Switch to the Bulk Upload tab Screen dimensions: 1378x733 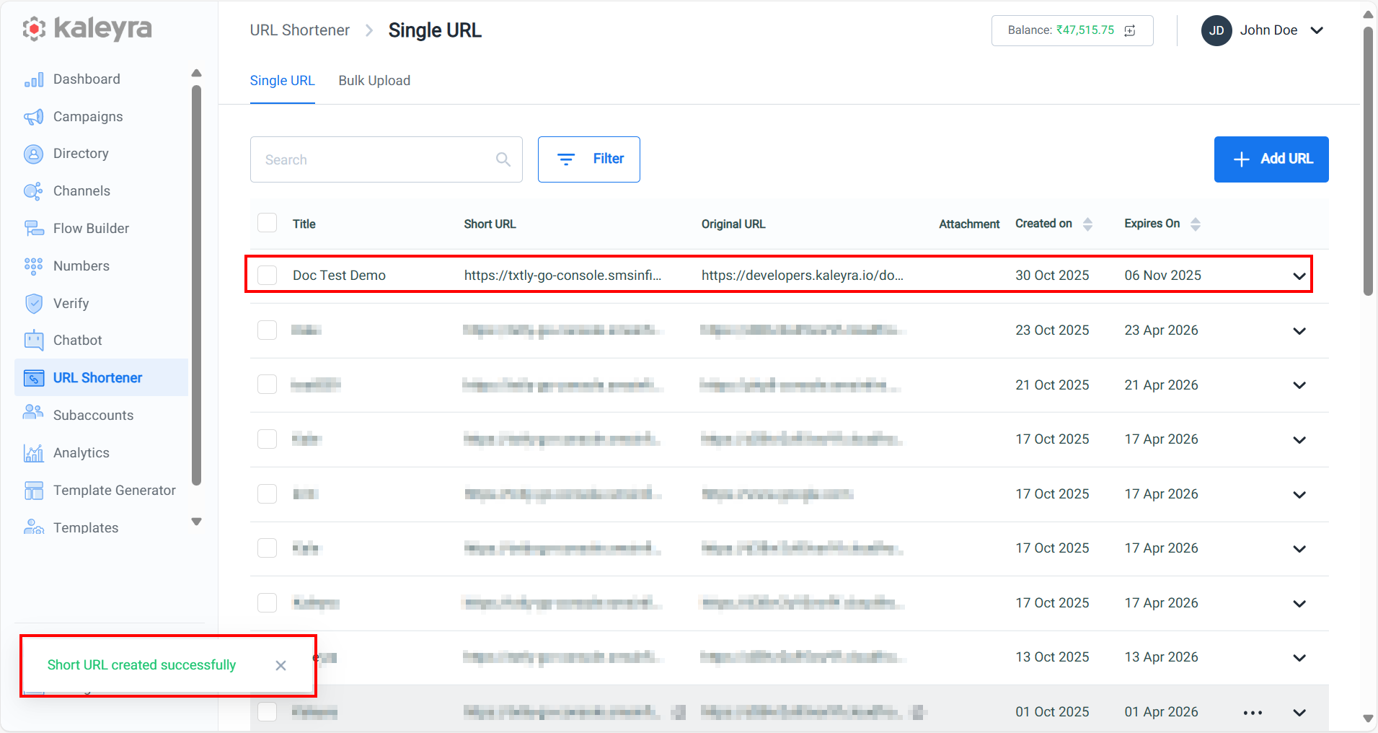(374, 81)
